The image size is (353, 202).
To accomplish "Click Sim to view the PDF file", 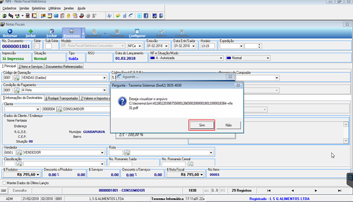I will point(202,125).
